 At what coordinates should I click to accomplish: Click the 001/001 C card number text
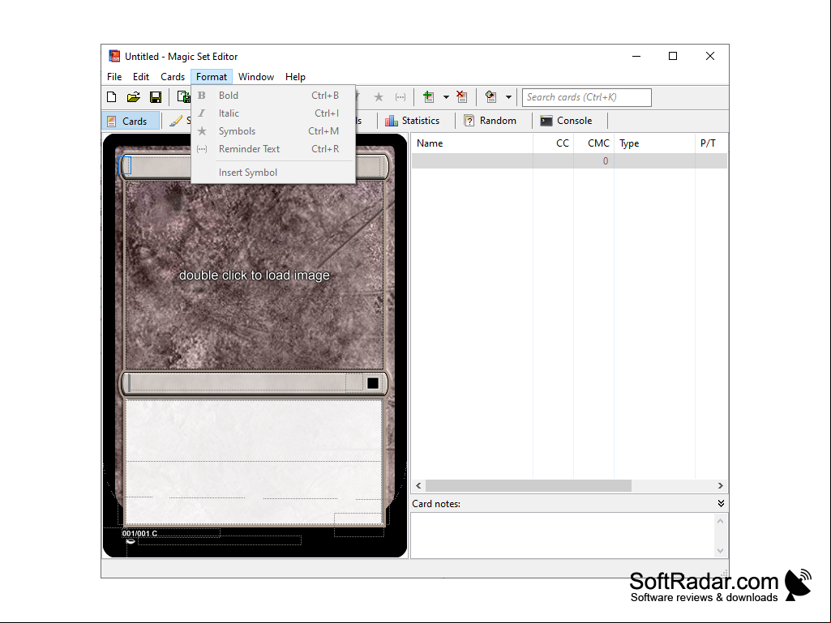(140, 533)
